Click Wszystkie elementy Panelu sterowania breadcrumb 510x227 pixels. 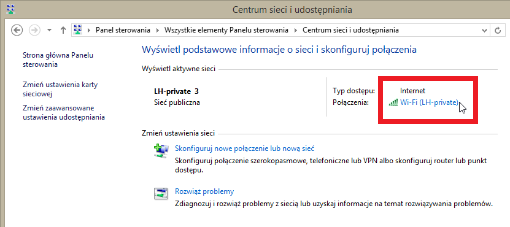pos(226,30)
